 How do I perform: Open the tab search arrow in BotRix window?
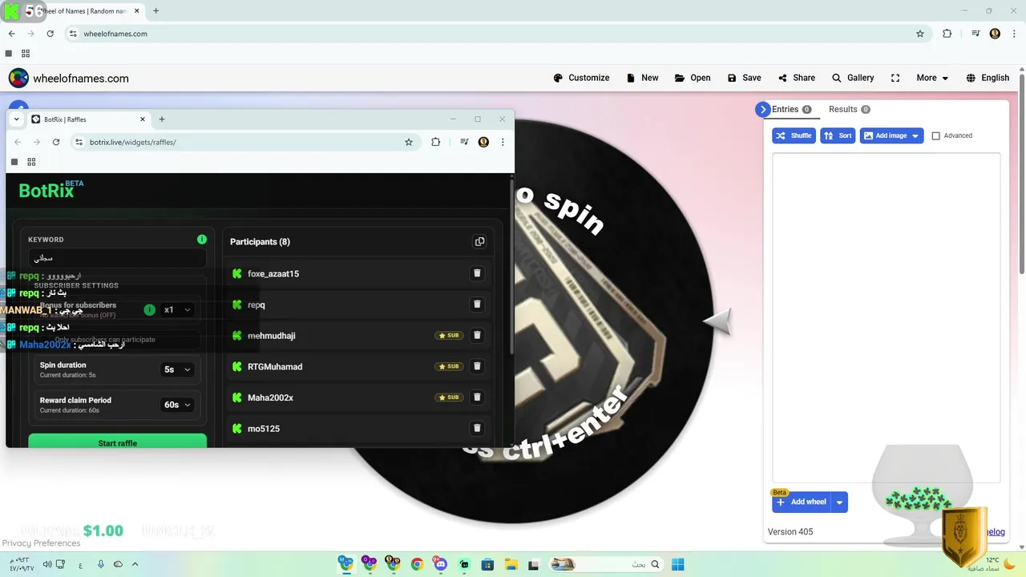16,119
